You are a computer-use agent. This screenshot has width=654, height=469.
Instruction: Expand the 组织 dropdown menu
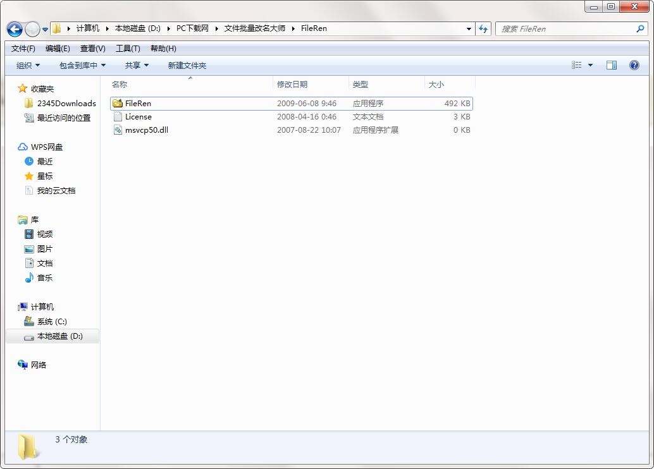(x=28, y=65)
